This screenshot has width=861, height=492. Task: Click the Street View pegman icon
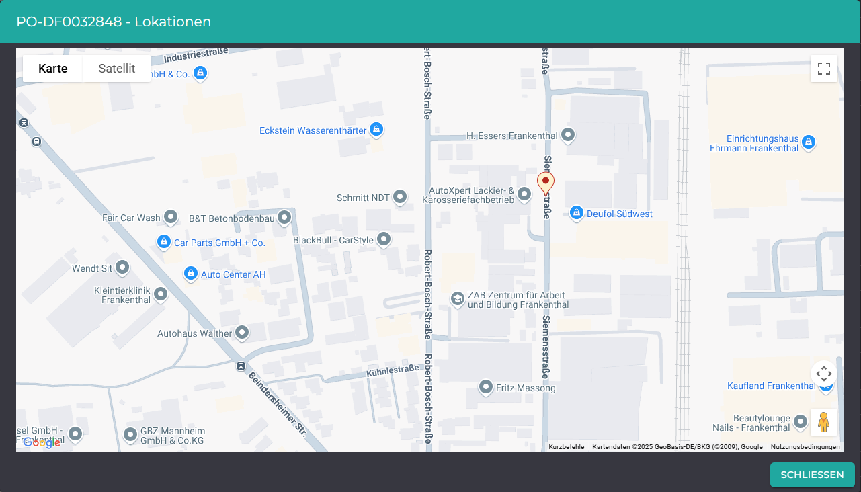pos(824,422)
